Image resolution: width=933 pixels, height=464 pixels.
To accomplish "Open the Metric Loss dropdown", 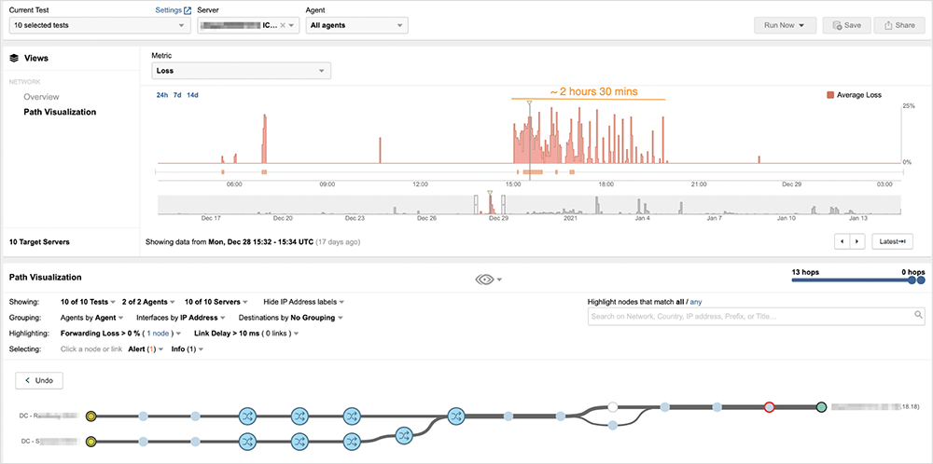I will pos(241,70).
